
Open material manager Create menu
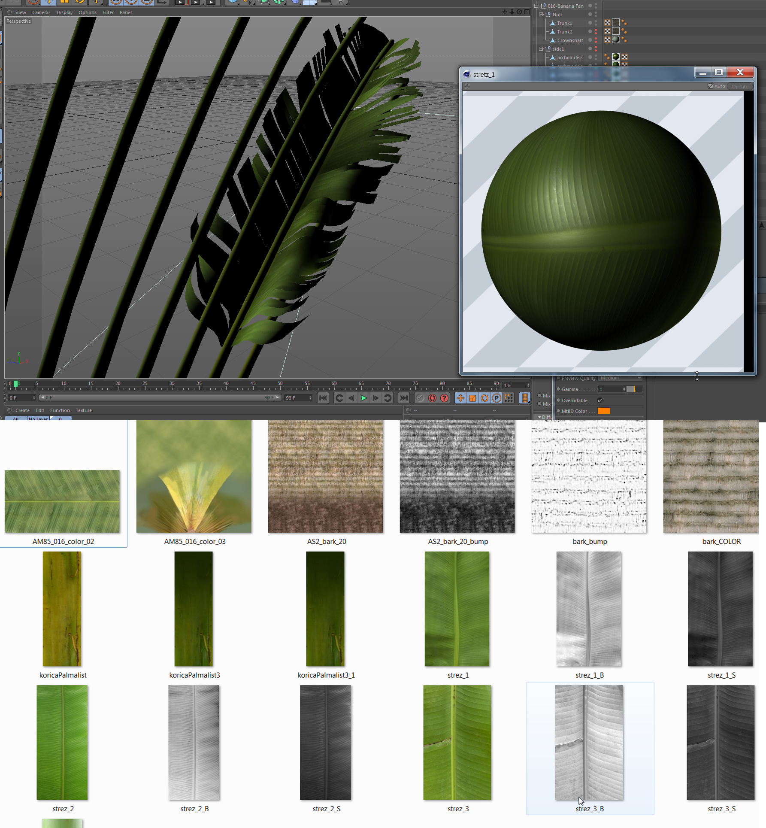click(x=22, y=410)
